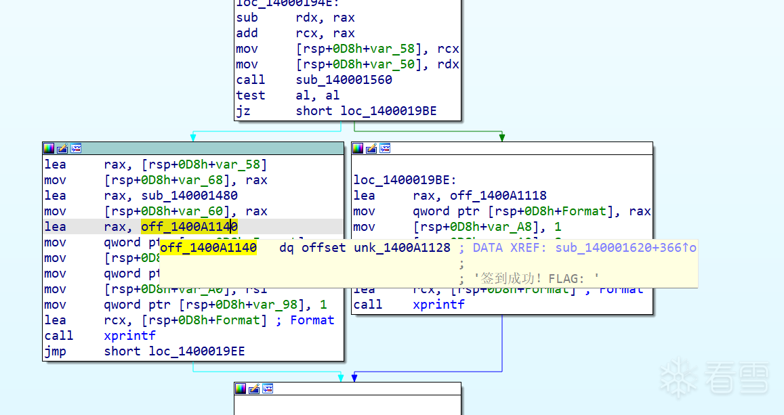Select var_58 in top node mov instruction
This screenshot has width=784, height=415.
pos(392,49)
